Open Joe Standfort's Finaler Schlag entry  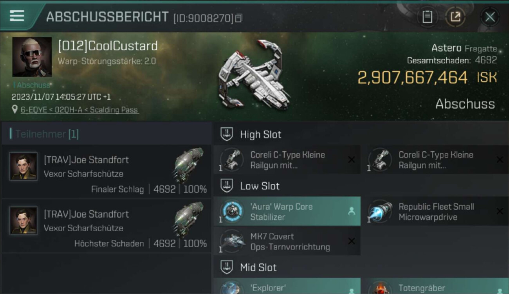pyautogui.click(x=106, y=172)
